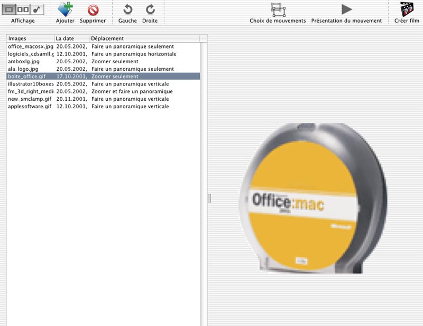
Task: Click the Office:mac preview image
Action: tap(313, 198)
